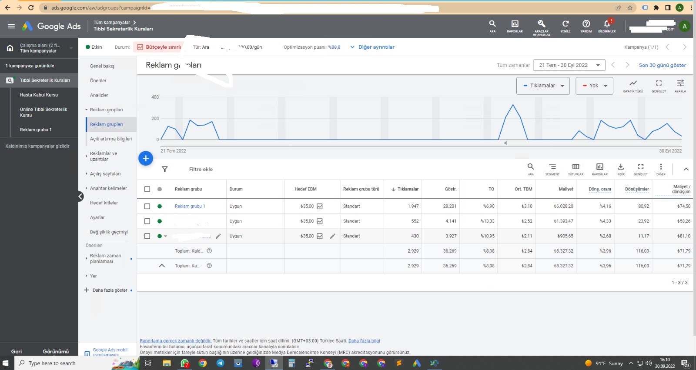Search the table with ARA magnifier icon
Viewport: 696px width, 370px height.
click(531, 169)
